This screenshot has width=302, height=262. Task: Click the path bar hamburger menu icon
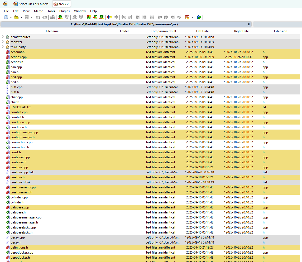point(249,25)
